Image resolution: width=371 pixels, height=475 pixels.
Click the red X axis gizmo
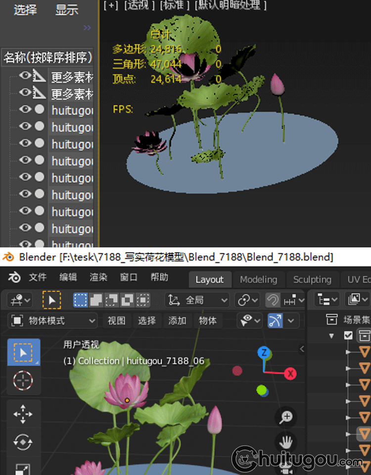click(x=290, y=374)
